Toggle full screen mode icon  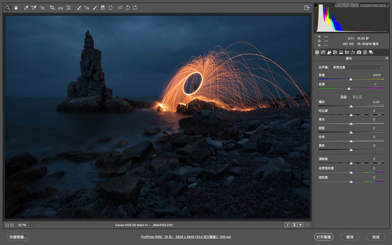(307, 7)
